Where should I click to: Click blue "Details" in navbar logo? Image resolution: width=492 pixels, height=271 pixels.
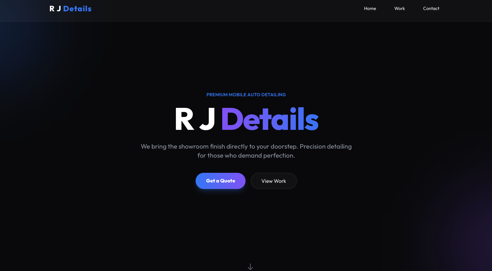pos(77,9)
